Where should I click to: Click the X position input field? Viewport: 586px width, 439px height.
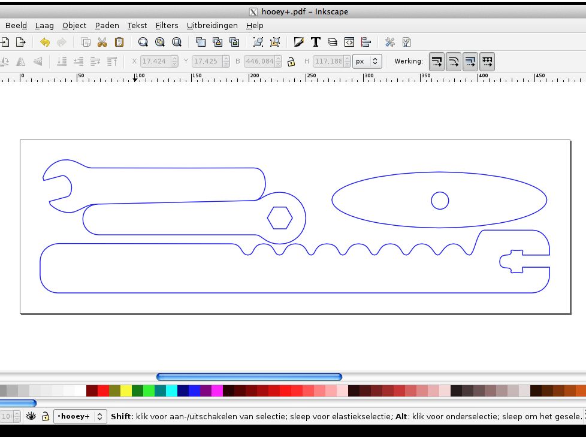156,61
